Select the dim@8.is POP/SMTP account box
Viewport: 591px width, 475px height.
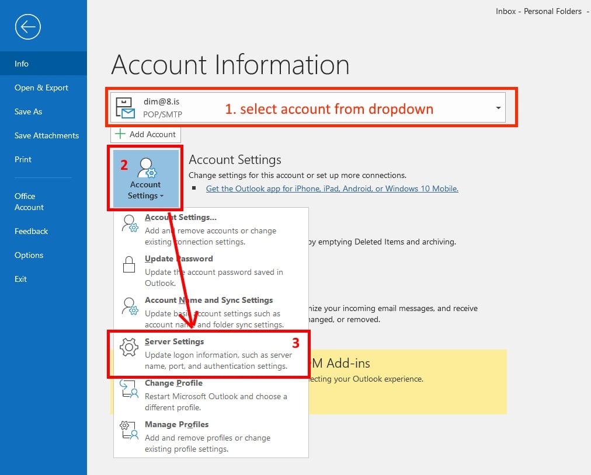(x=308, y=108)
